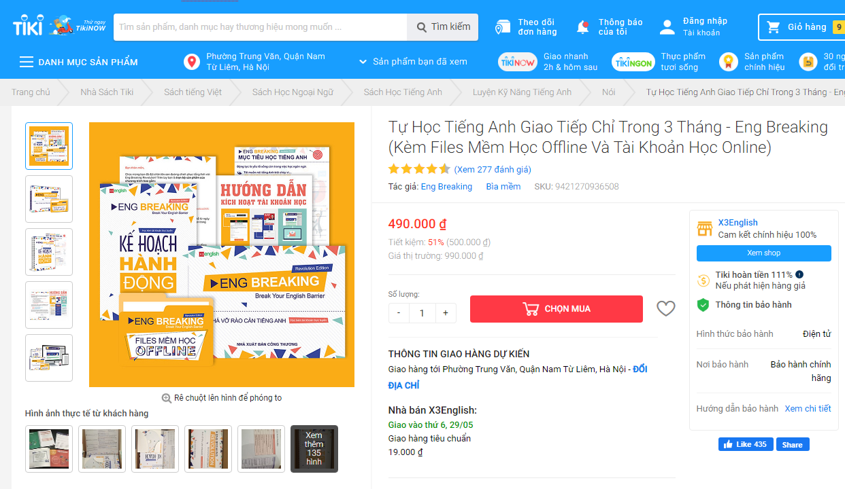This screenshot has width=845, height=489.
Task: Click the CHỌN MUA button
Action: (557, 309)
